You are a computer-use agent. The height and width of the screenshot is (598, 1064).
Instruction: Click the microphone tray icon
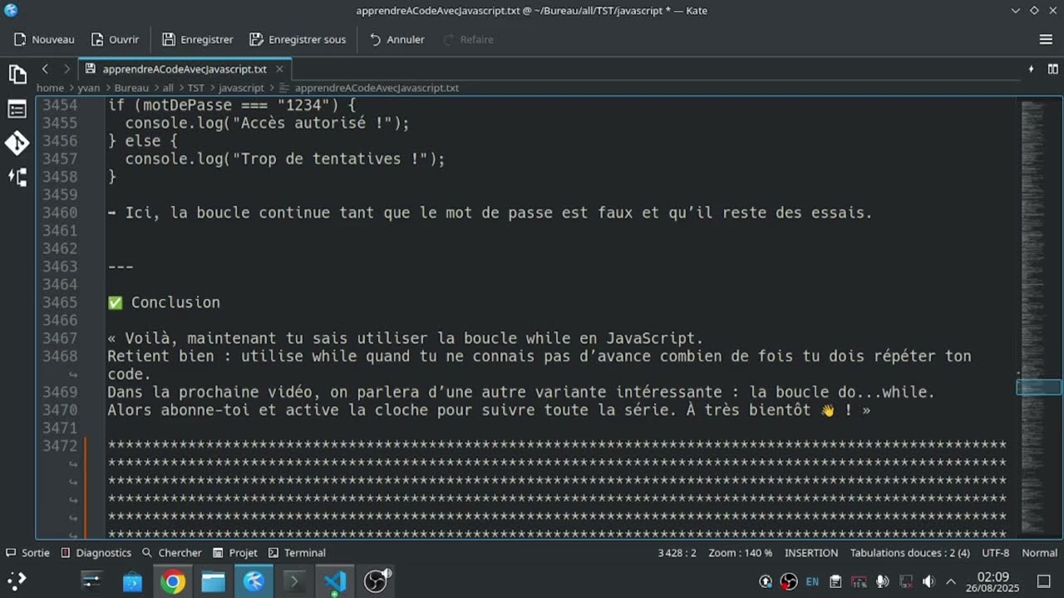(x=882, y=581)
